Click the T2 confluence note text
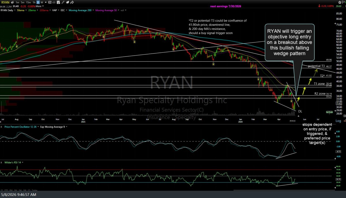Viewport: 346px width, 198px height. (217, 27)
